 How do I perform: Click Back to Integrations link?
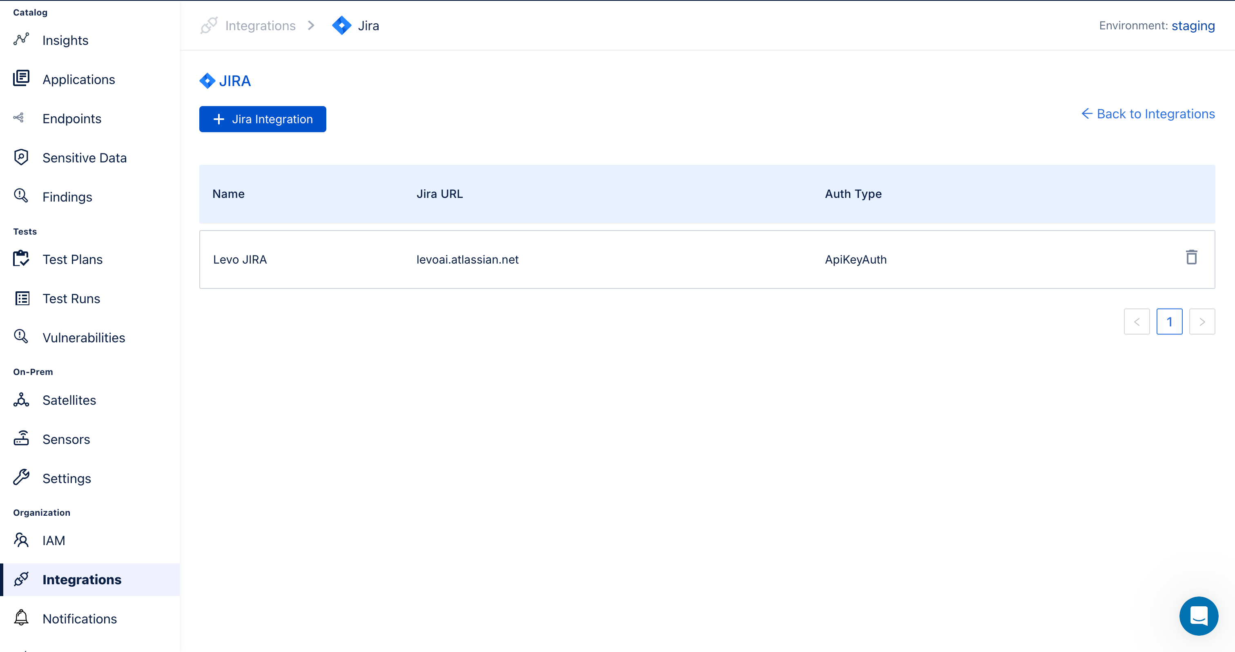click(1148, 114)
